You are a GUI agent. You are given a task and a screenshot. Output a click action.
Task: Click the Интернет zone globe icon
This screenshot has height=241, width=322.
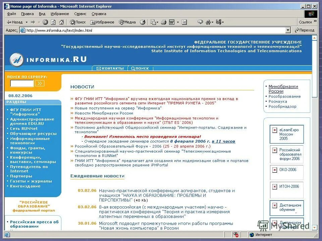(252, 235)
